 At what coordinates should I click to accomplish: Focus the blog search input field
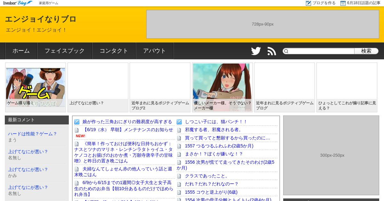tap(321, 51)
